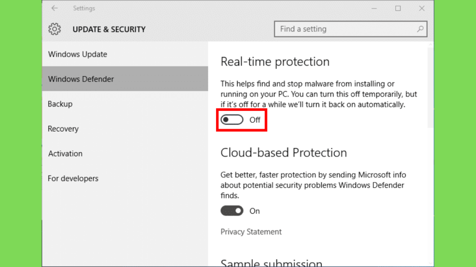Open the Windows Update section
476x267 pixels.
(x=125, y=54)
